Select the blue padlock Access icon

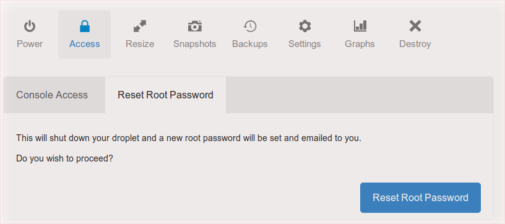click(x=84, y=26)
